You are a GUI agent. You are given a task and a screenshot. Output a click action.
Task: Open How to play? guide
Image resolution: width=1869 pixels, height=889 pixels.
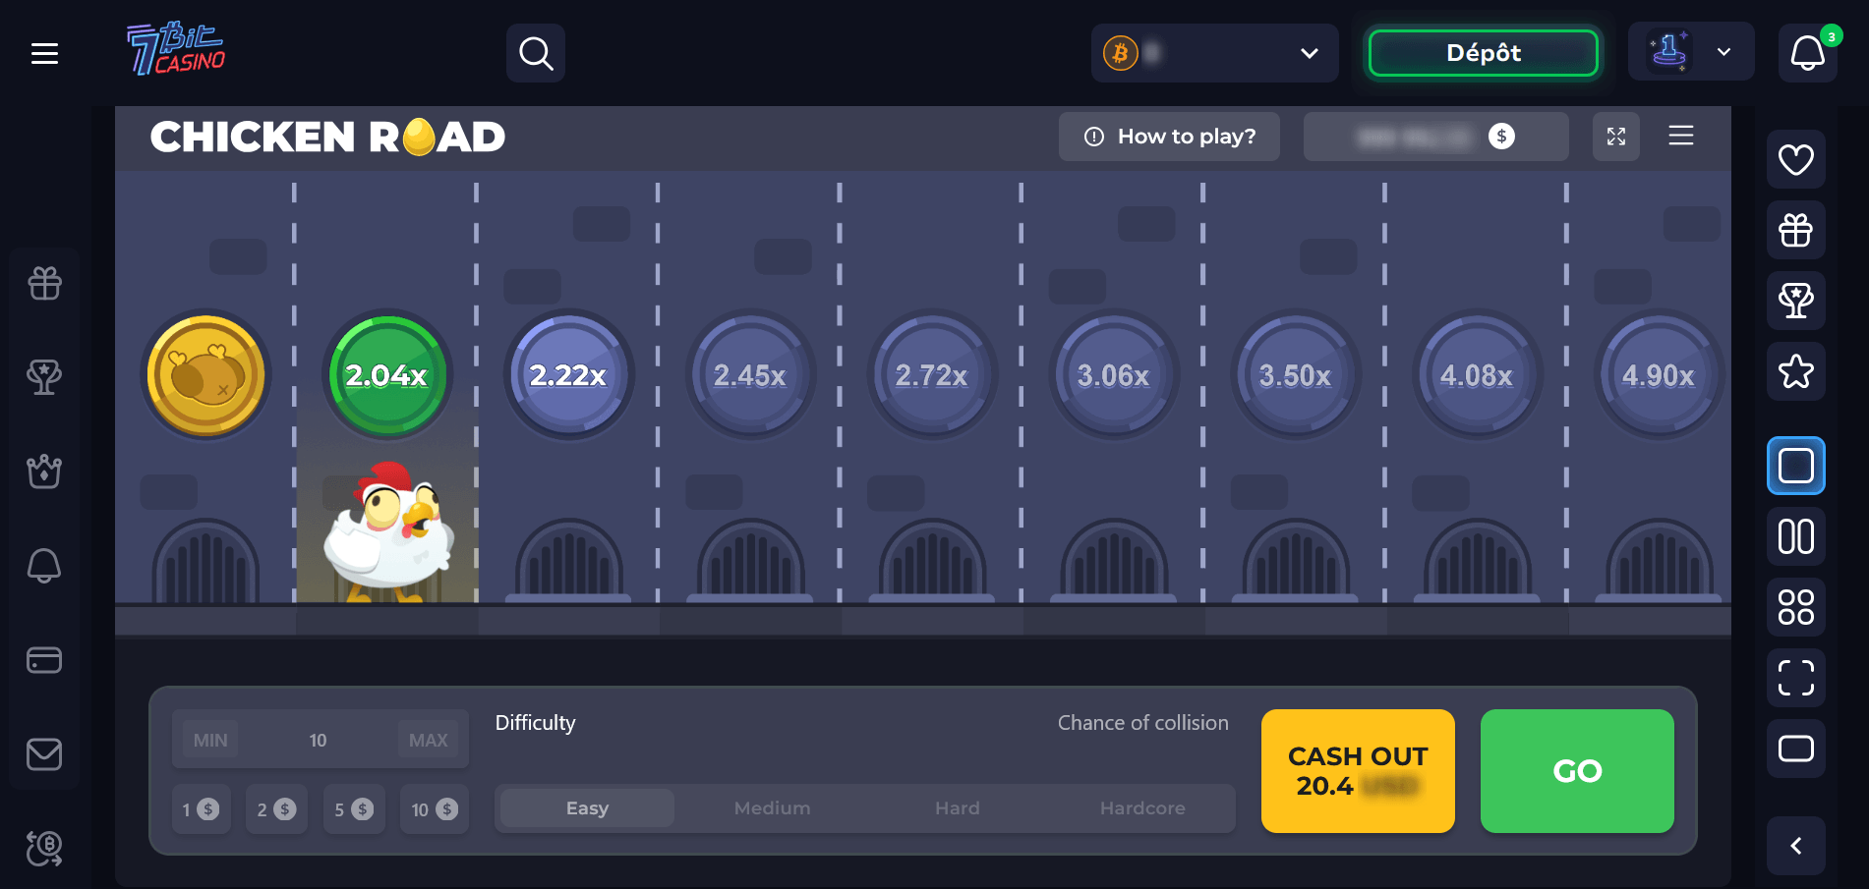point(1169,137)
